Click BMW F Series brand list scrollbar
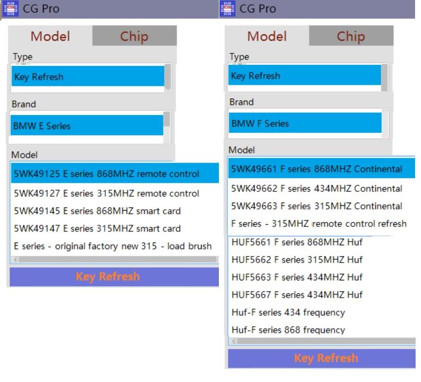The width and height of the screenshot is (421, 382). coord(385,124)
